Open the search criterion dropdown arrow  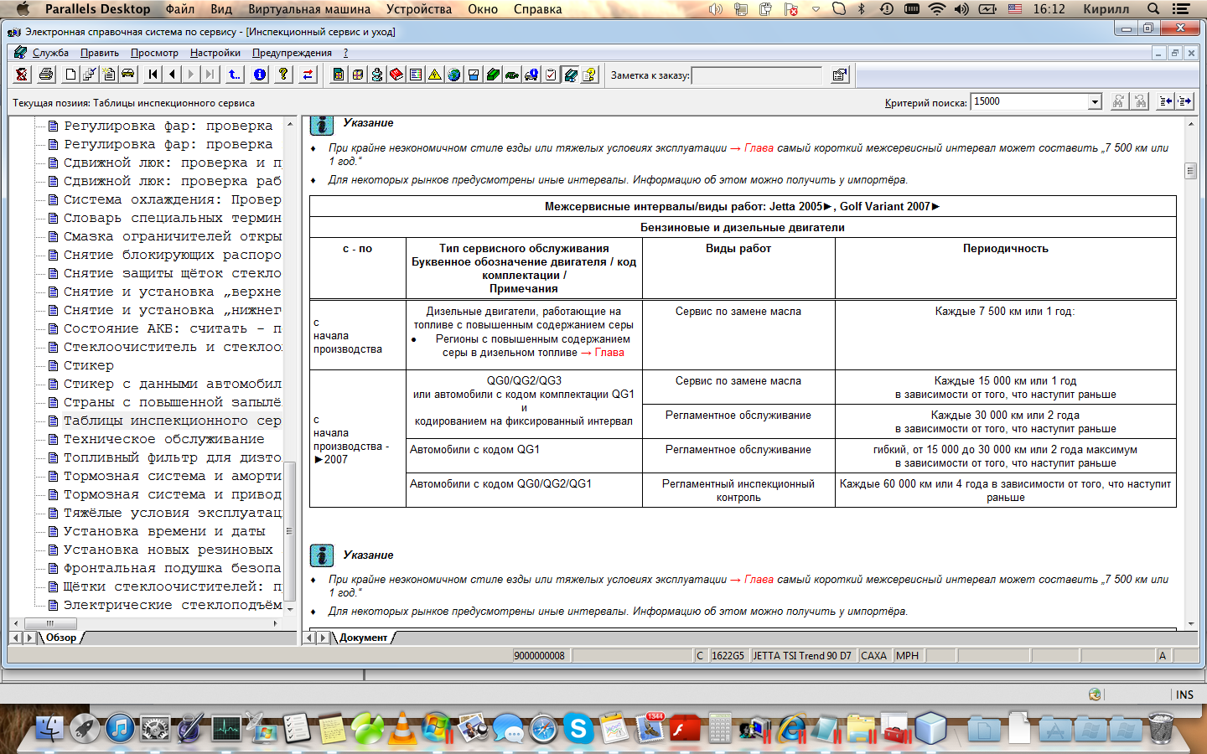tap(1095, 102)
